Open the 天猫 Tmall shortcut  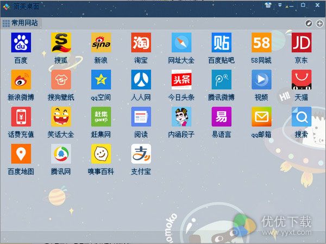pos(302,80)
